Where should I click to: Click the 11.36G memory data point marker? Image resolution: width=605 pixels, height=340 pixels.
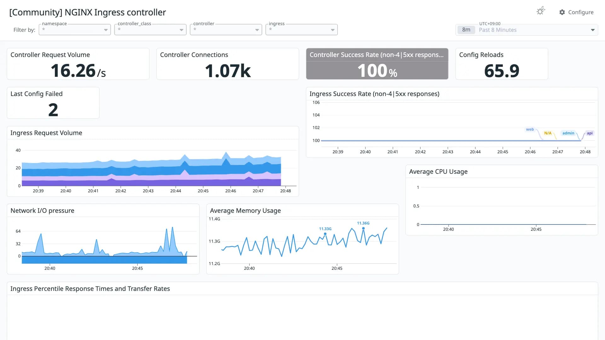363,228
